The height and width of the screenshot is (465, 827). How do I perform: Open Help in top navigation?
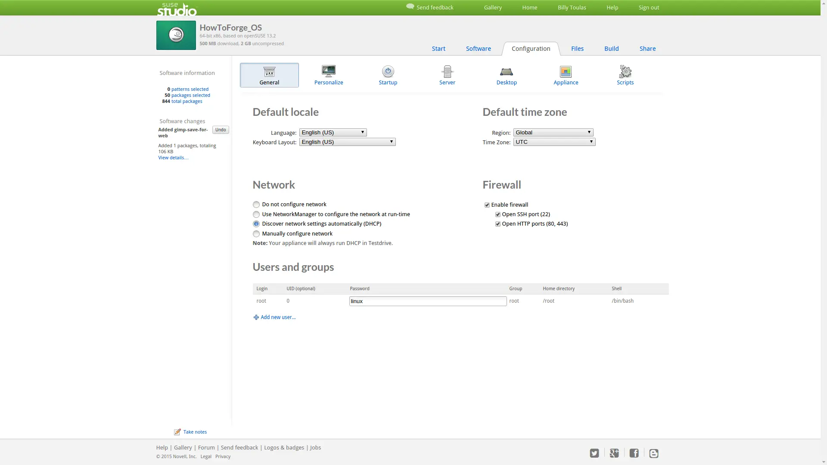(x=612, y=7)
